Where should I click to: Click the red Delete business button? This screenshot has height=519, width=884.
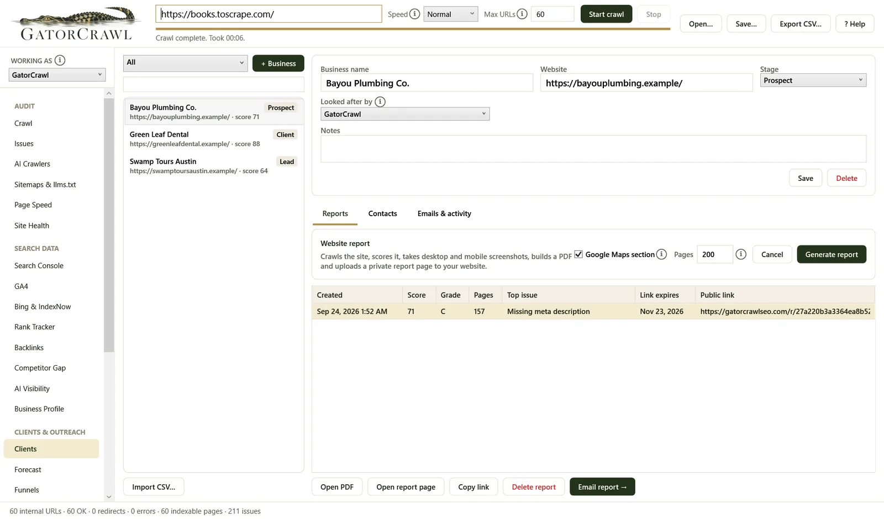click(846, 178)
